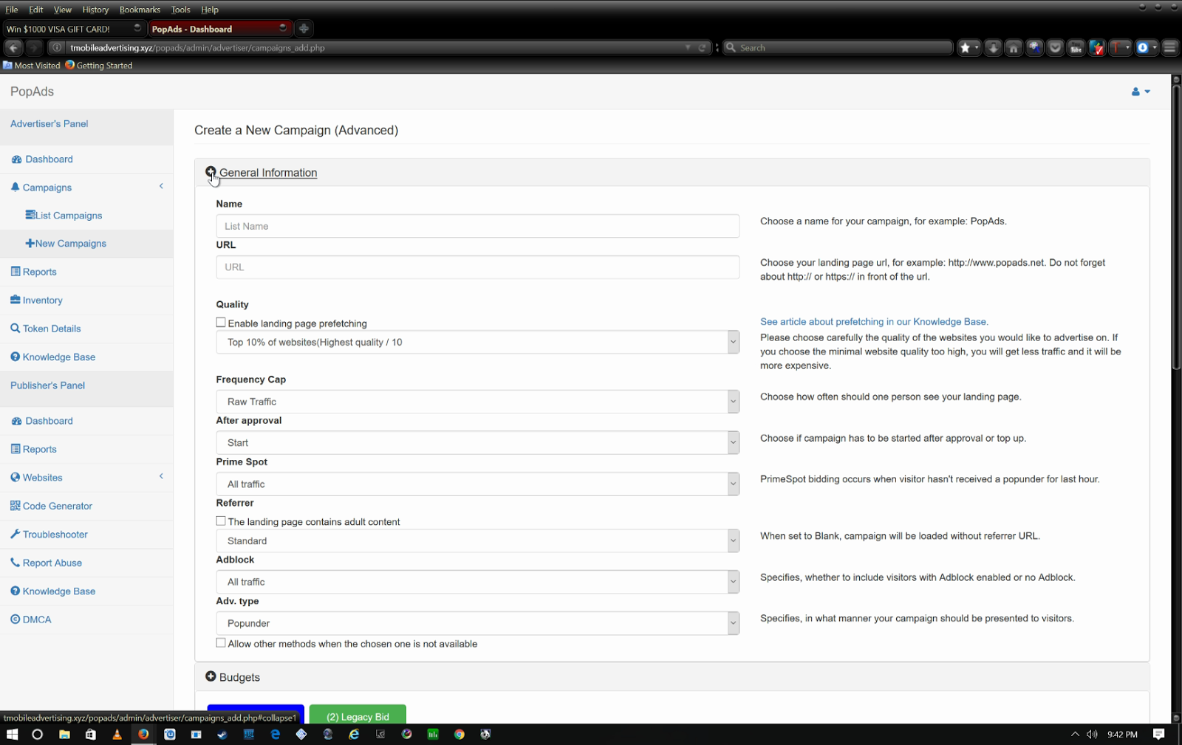The width and height of the screenshot is (1182, 745).
Task: Expand the advertiser Campaigns sidebar menu
Action: [86, 188]
